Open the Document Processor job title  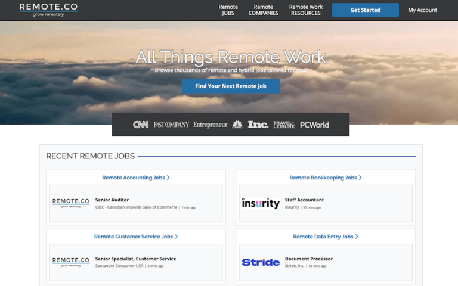tap(309, 259)
